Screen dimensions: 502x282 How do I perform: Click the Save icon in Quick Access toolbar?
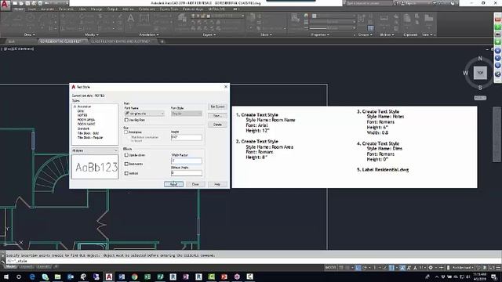click(28, 3)
